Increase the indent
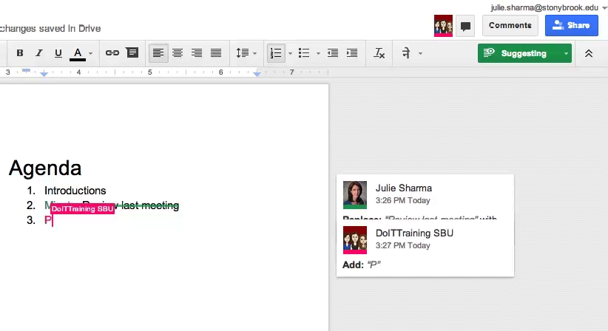 (352, 53)
